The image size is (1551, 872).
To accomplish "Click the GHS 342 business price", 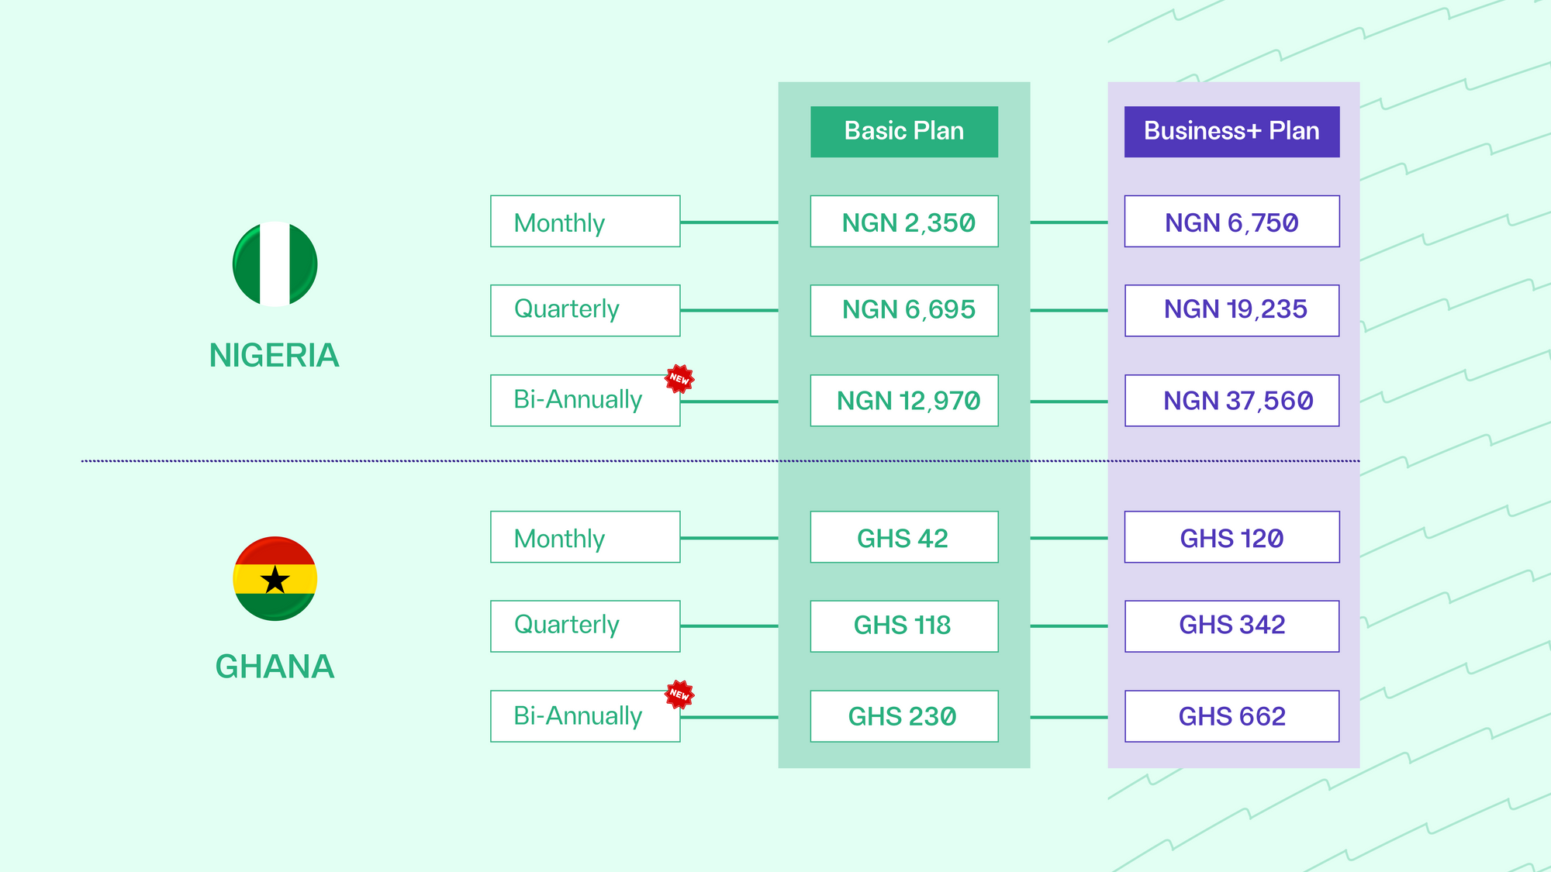I will [1231, 626].
